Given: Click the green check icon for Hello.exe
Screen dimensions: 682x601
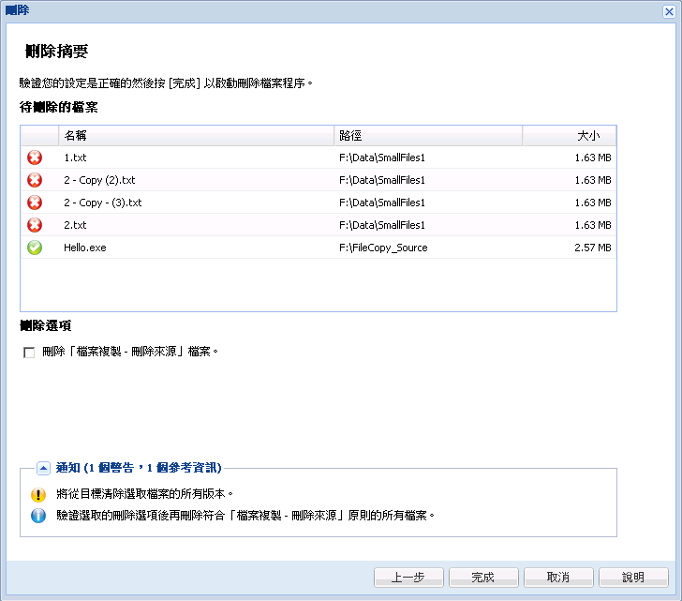Looking at the screenshot, I should (35, 248).
